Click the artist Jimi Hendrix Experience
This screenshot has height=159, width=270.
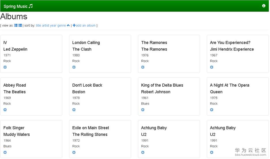(232, 49)
